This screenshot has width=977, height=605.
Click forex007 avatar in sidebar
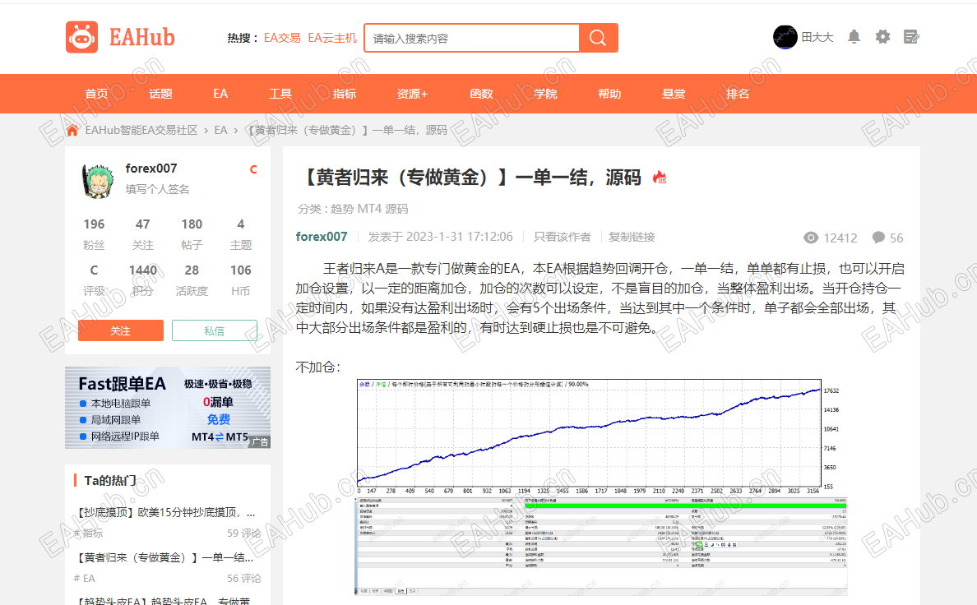click(98, 181)
